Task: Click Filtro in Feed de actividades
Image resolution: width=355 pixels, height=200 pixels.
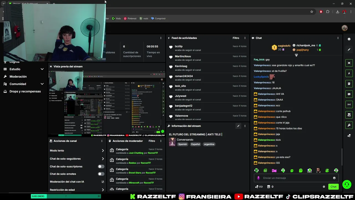Action: 236,38
